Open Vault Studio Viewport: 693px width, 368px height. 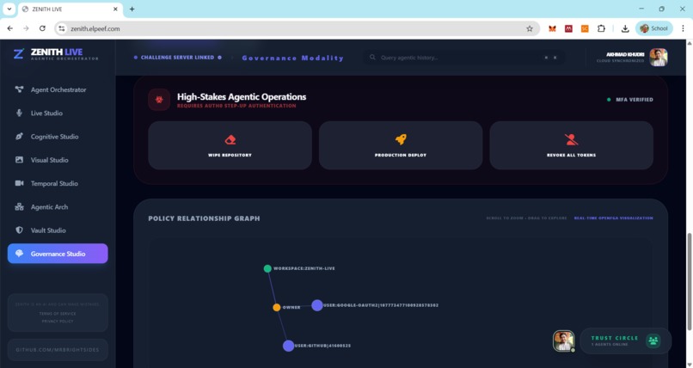tap(58, 230)
